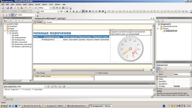192x108 pixels.
Task: Toggle word wrap icon in Output
Action: [64, 87]
